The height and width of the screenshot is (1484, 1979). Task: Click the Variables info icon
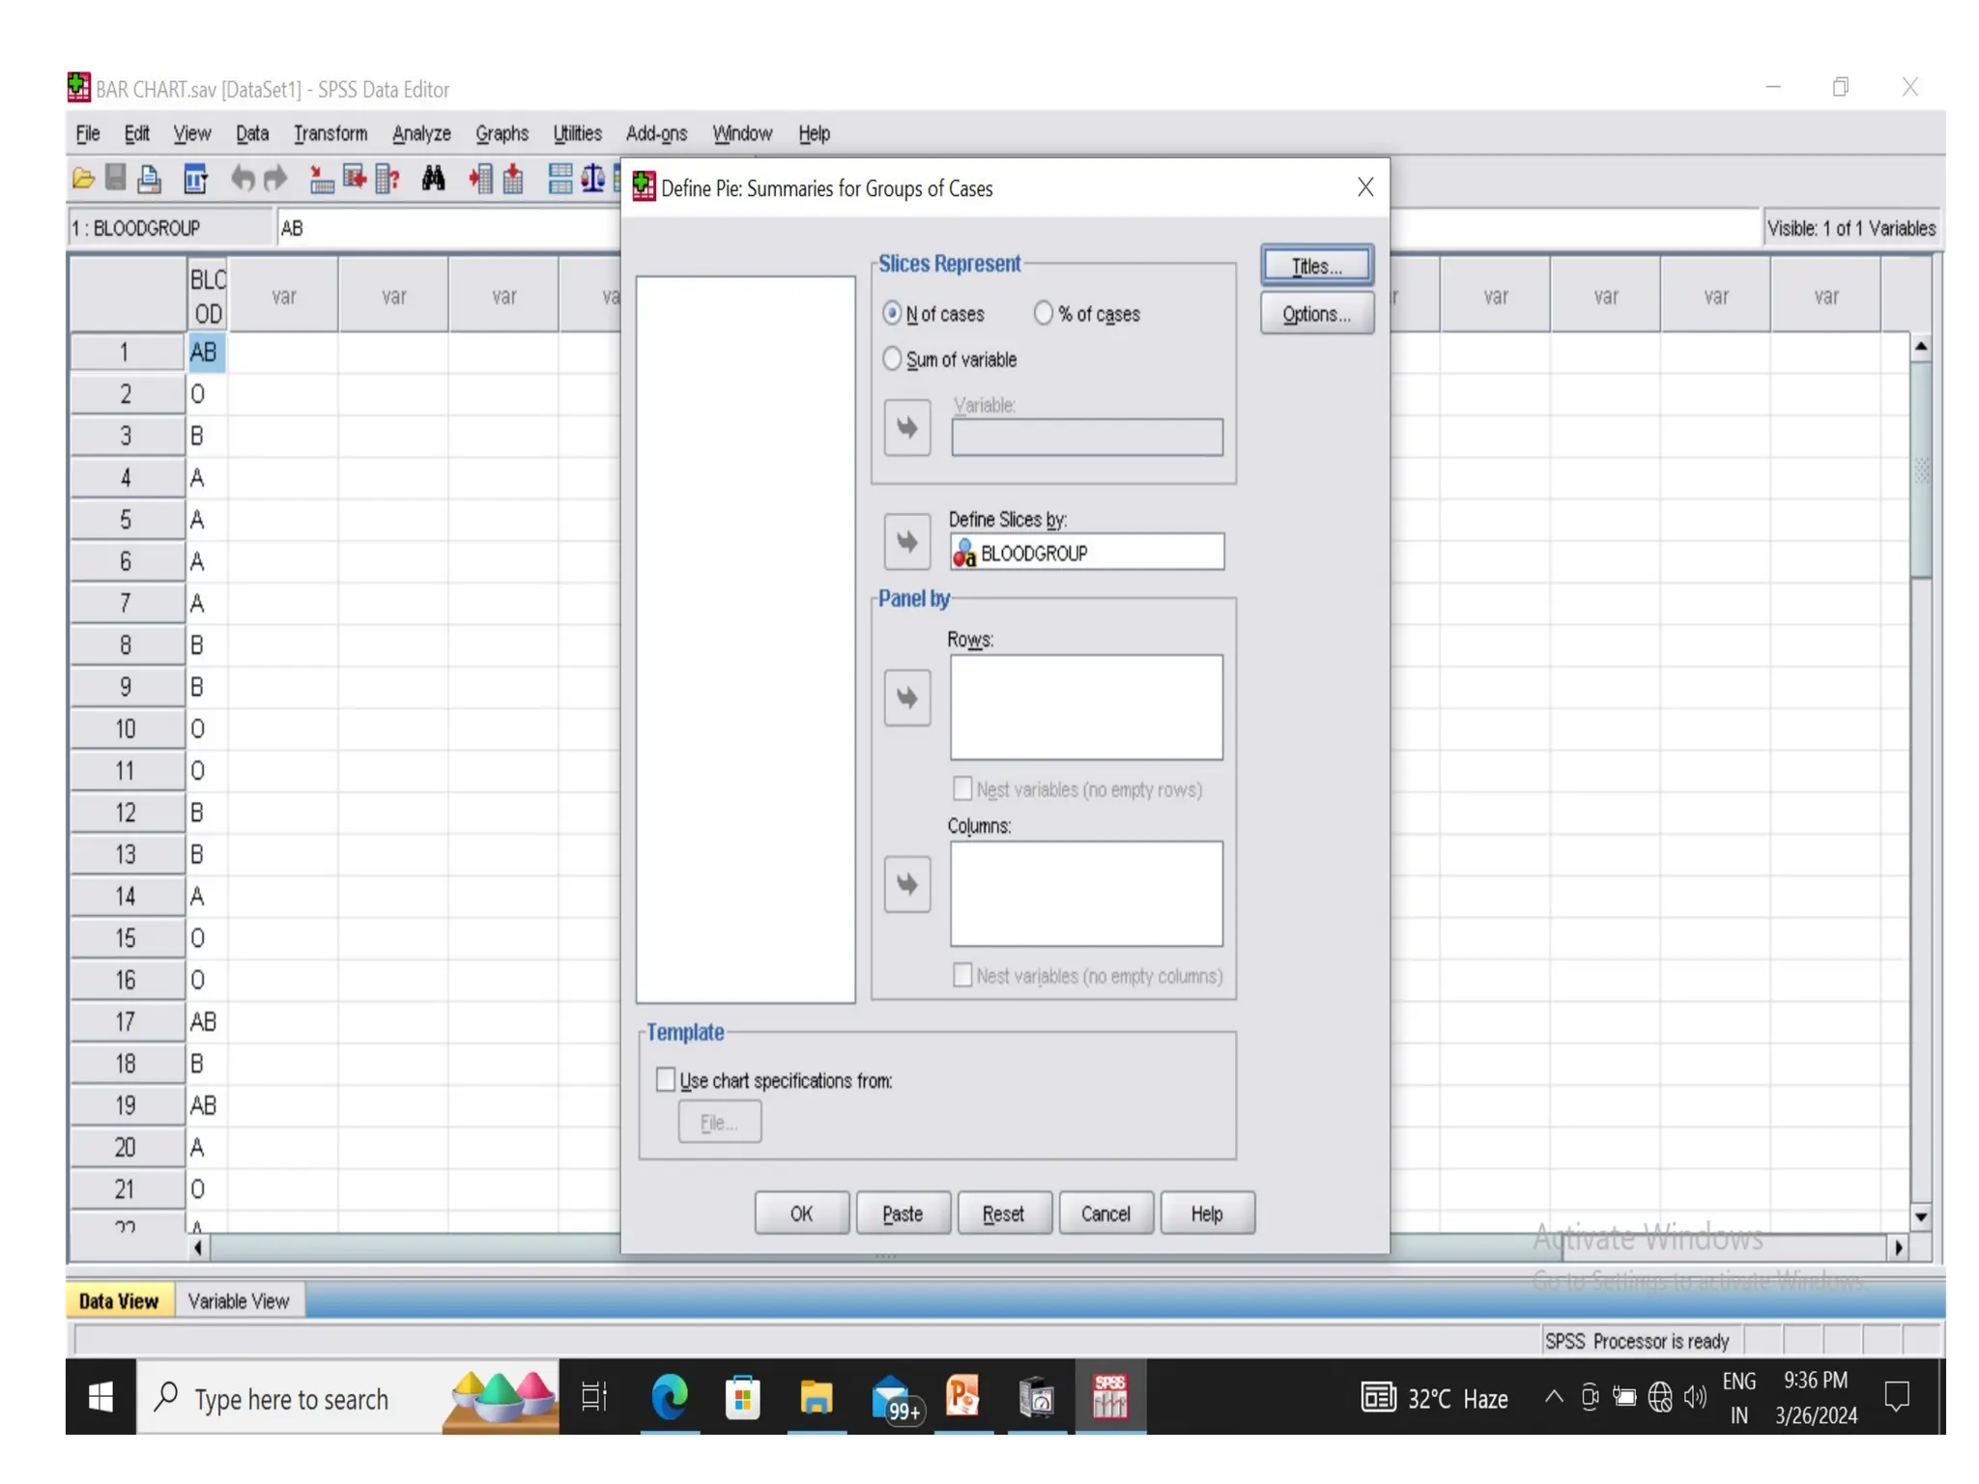tap(387, 179)
